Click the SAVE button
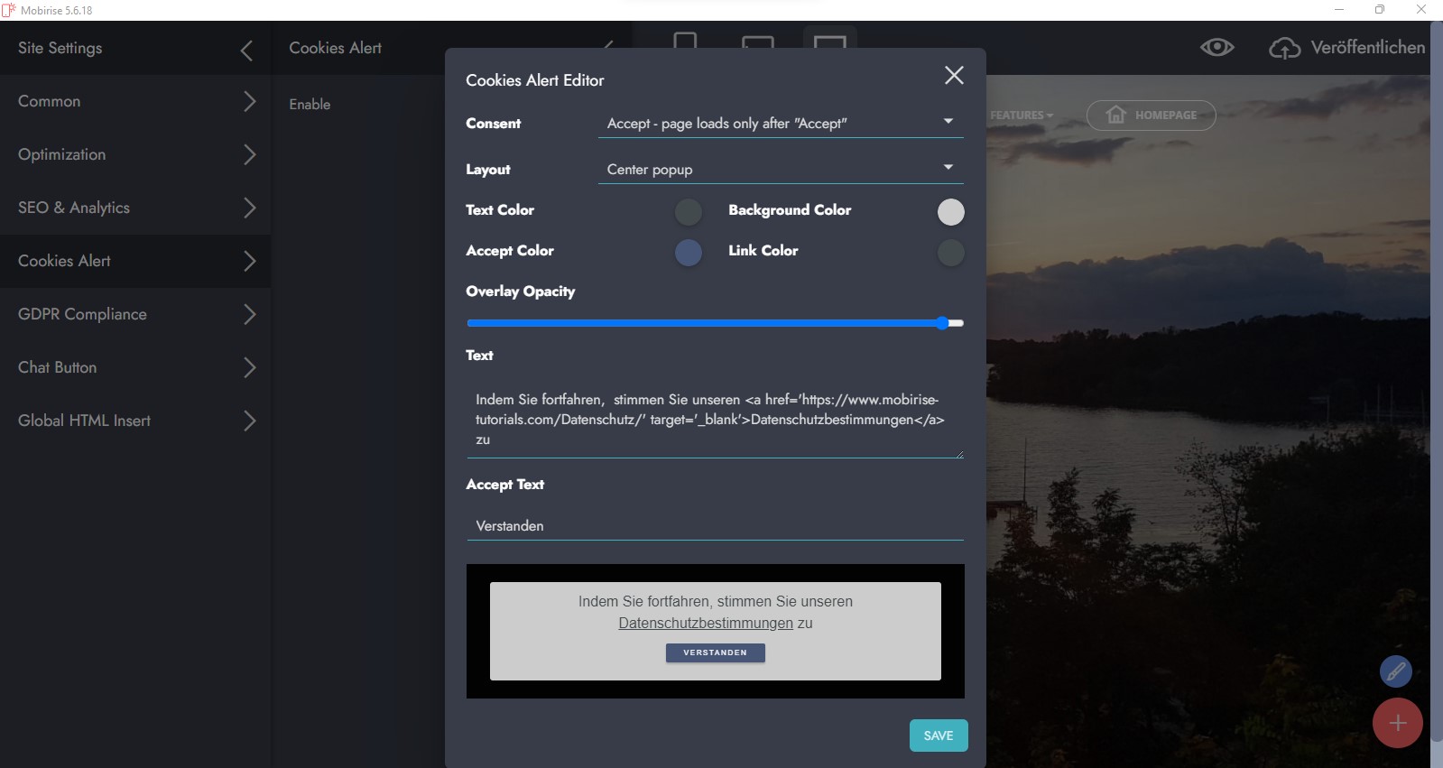This screenshot has height=768, width=1443. click(938, 736)
